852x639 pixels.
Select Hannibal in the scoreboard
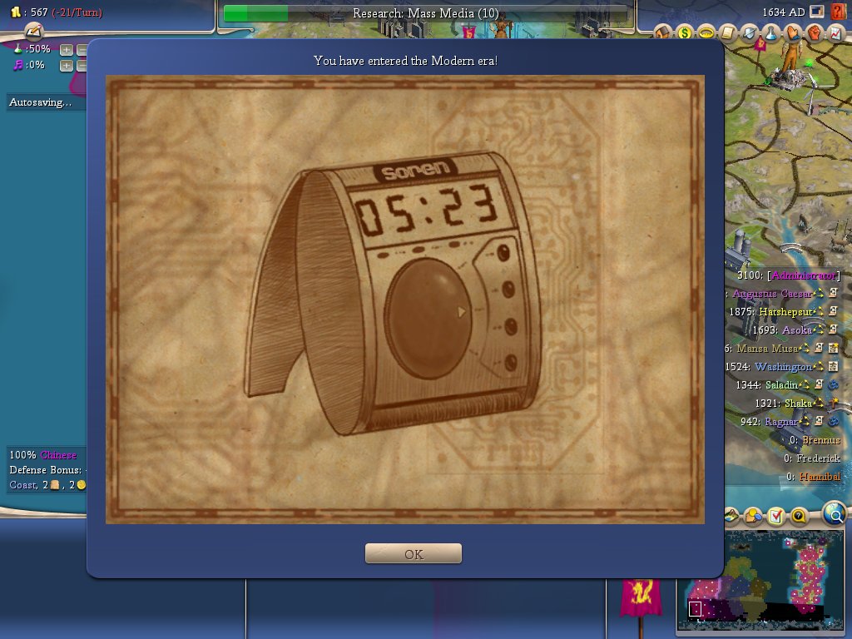tap(820, 477)
